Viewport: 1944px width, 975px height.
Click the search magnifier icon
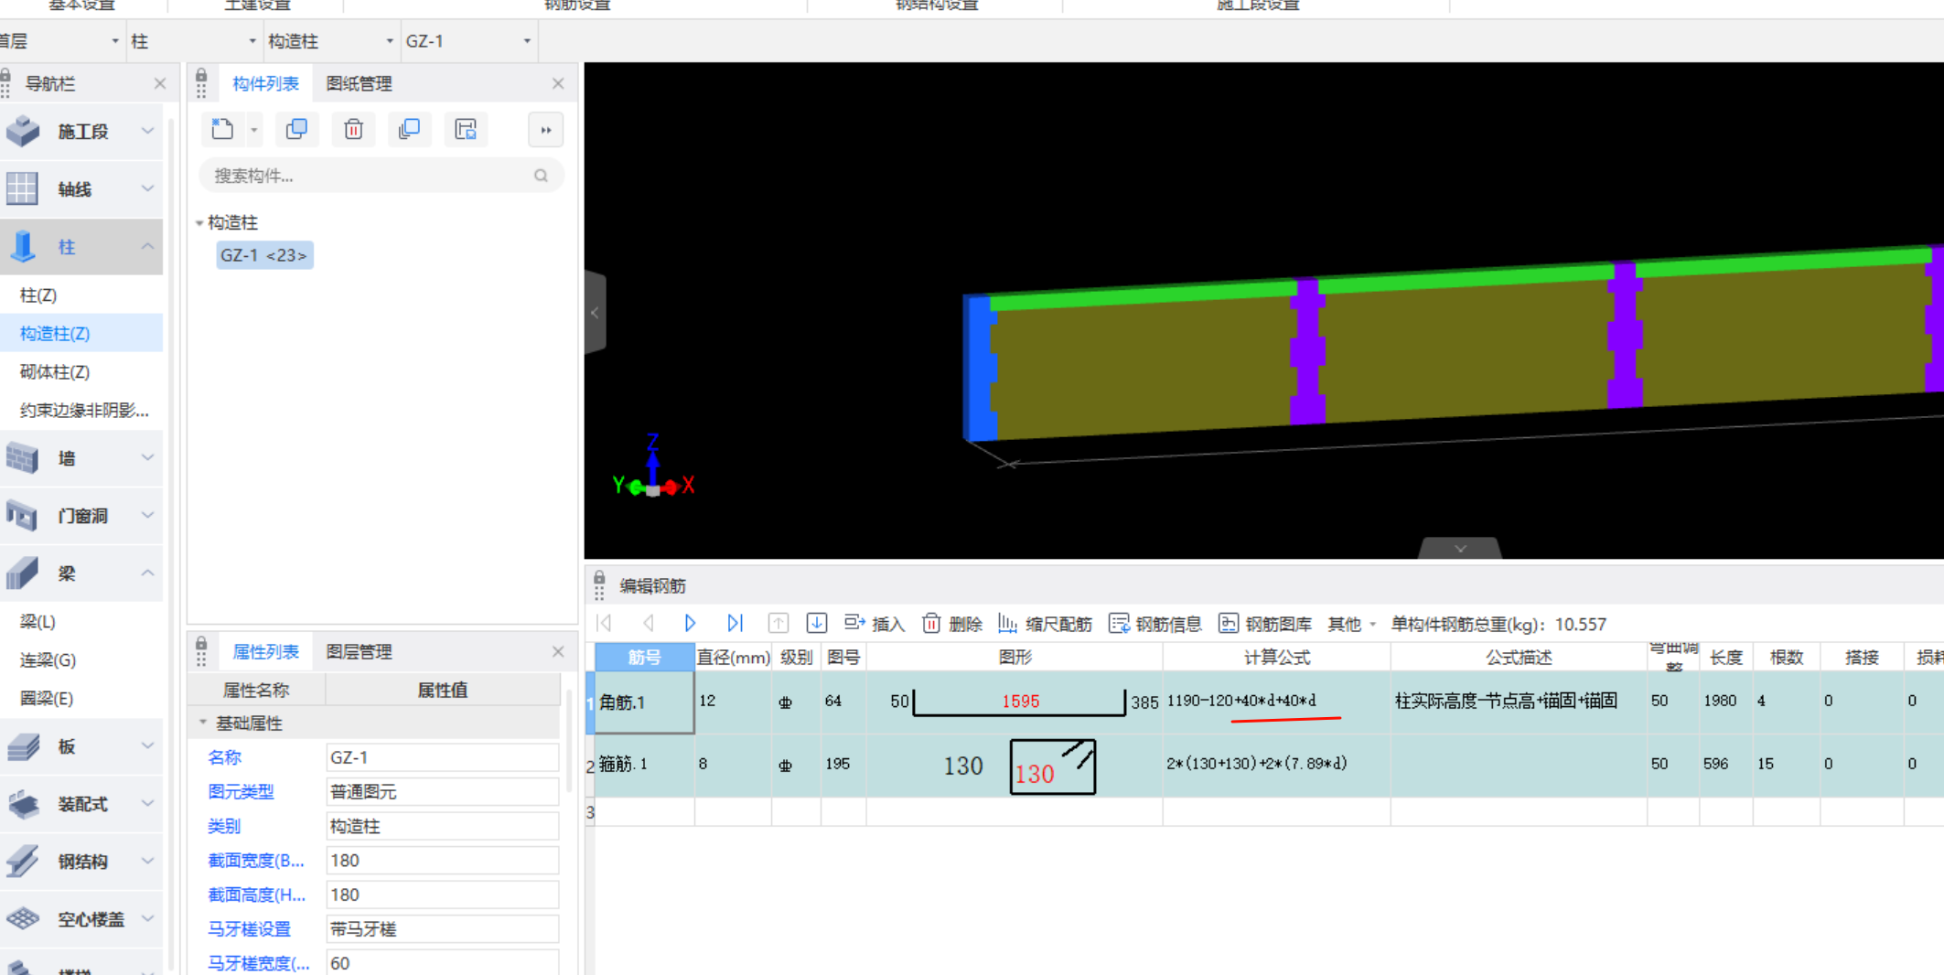click(541, 176)
